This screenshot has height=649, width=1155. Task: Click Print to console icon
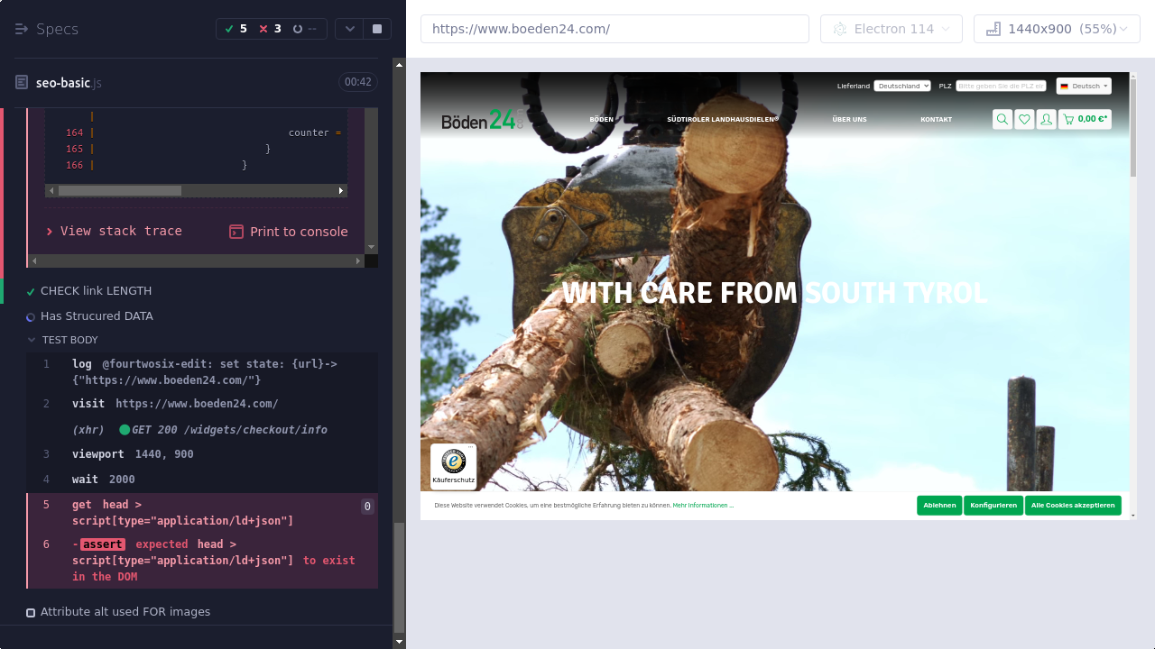(x=236, y=232)
